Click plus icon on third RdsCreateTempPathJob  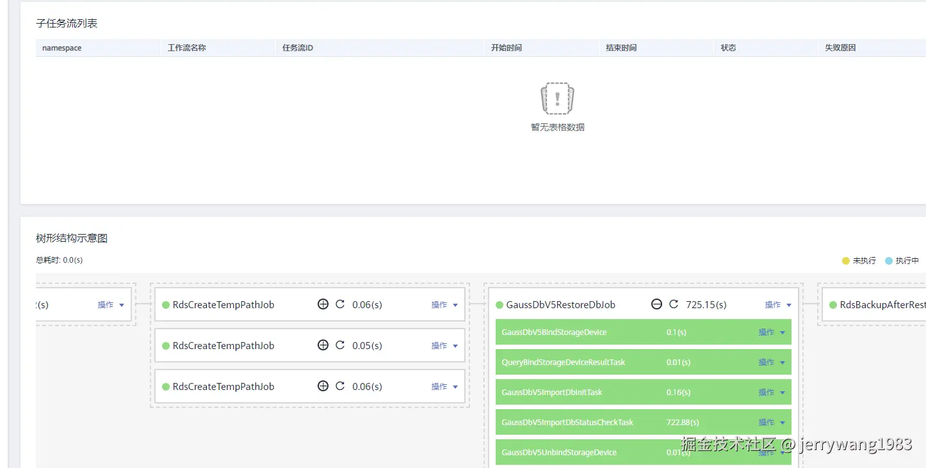323,386
